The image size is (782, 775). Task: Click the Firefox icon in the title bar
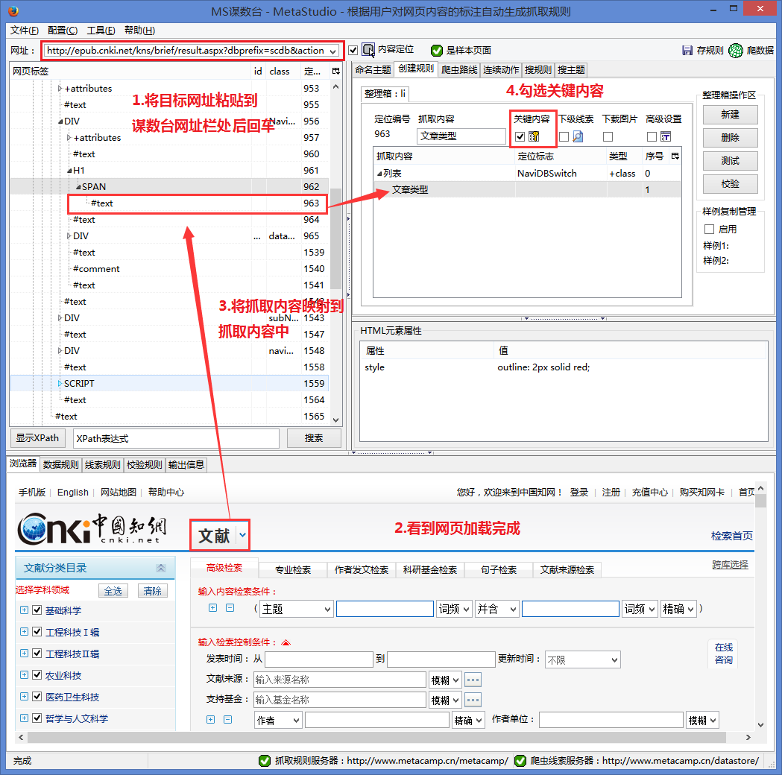pyautogui.click(x=13, y=11)
